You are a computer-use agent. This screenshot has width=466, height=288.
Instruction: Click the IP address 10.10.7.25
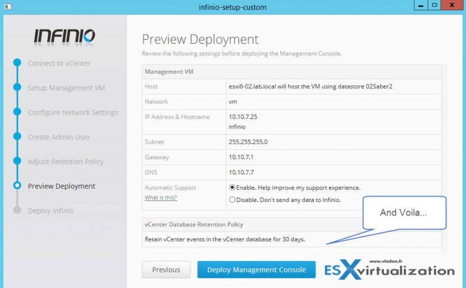point(243,117)
